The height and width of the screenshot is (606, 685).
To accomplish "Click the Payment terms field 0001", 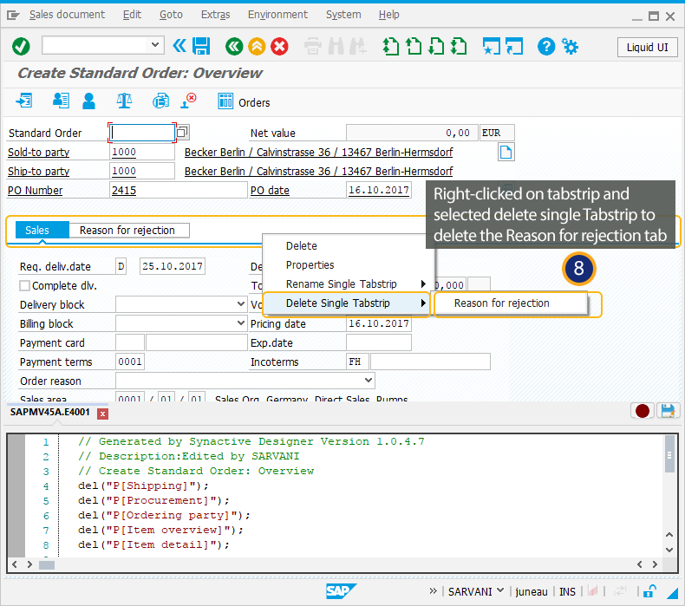I will 130,362.
